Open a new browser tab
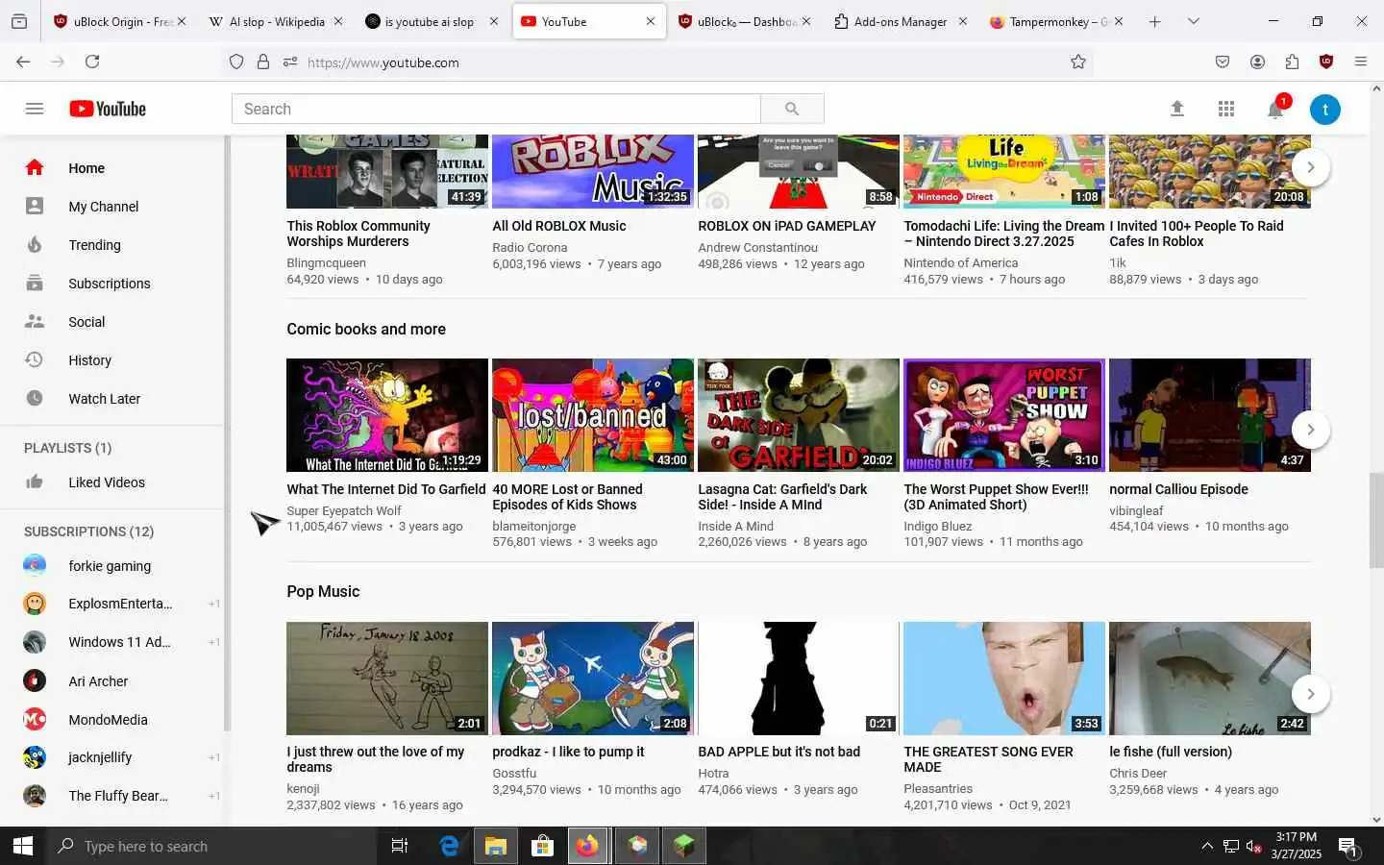Image resolution: width=1384 pixels, height=865 pixels. coord(1154,21)
